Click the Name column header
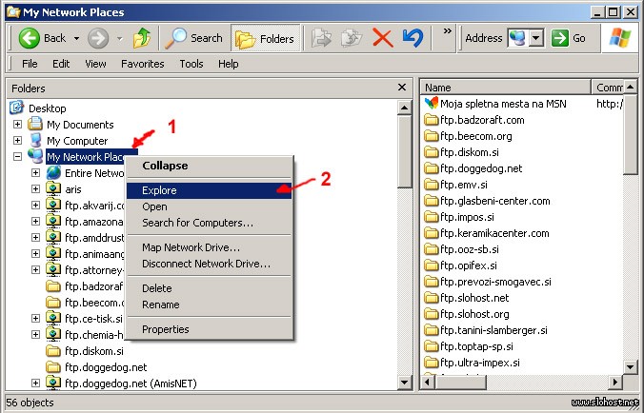This screenshot has height=413, width=644. point(505,88)
